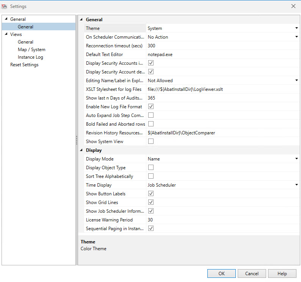Image resolution: width=301 pixels, height=282 pixels.
Task: Uncheck Show Grid Lines
Action: point(151,203)
